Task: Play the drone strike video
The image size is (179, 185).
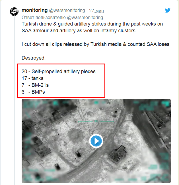Action: (x=96, y=141)
